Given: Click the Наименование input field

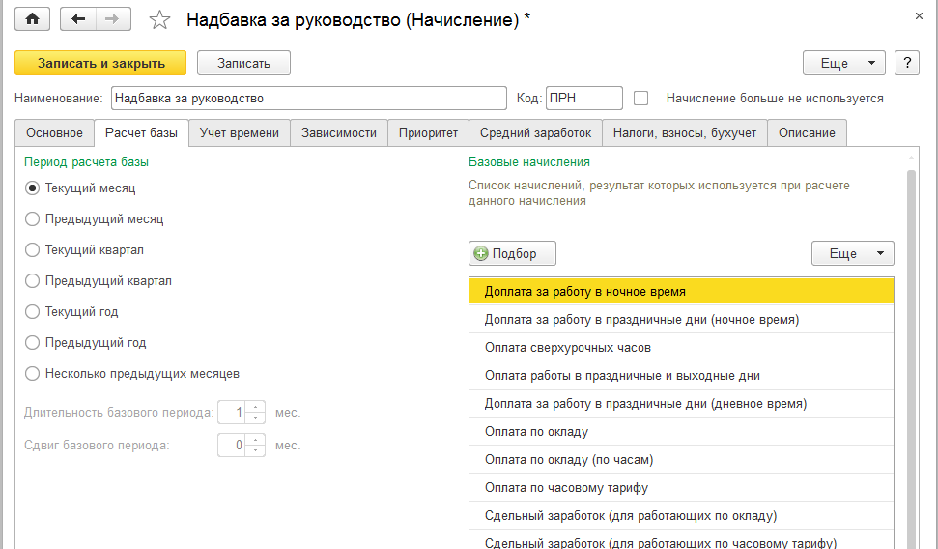Looking at the screenshot, I should tap(308, 98).
